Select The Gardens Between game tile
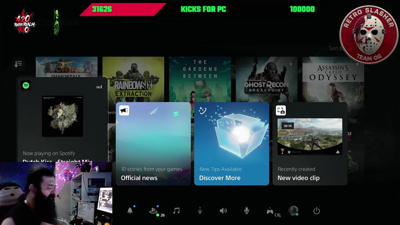 200,79
